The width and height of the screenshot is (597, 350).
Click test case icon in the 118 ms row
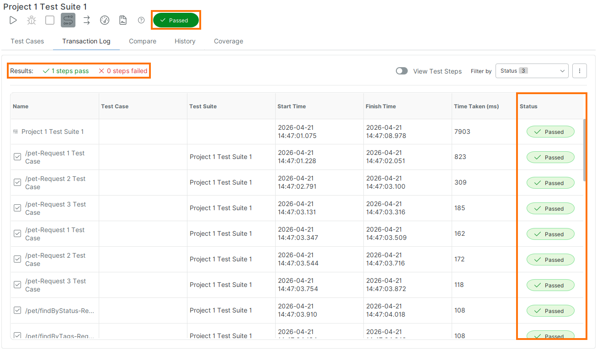coord(17,285)
